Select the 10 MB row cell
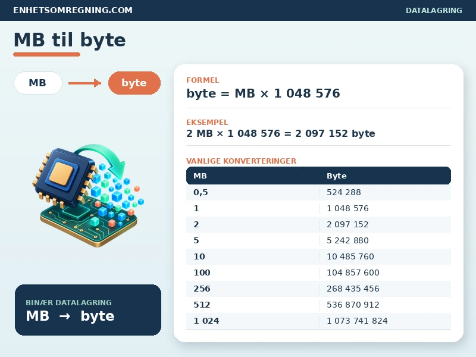Screen dimensions: 476x357 click(x=199, y=256)
